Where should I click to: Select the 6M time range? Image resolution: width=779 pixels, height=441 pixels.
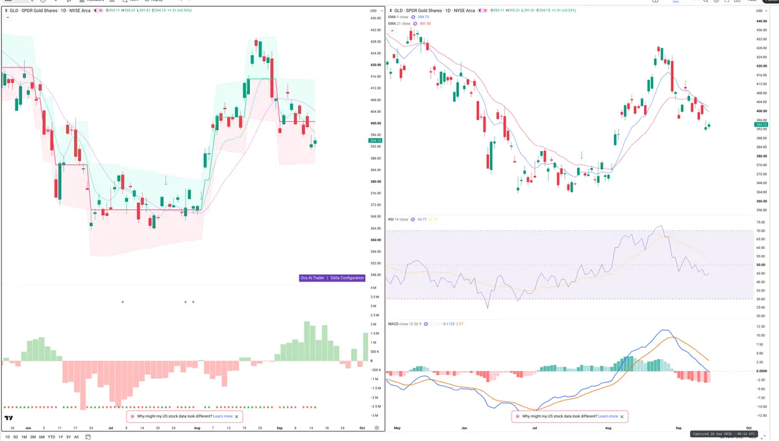point(42,437)
